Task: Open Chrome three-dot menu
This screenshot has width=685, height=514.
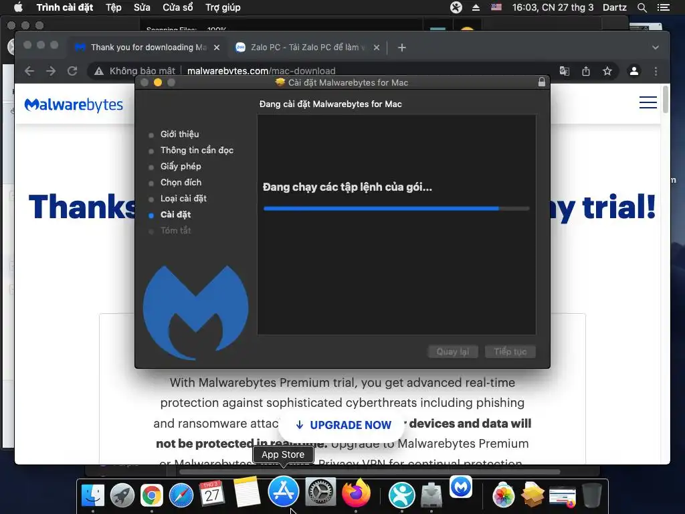Action: 656,71
